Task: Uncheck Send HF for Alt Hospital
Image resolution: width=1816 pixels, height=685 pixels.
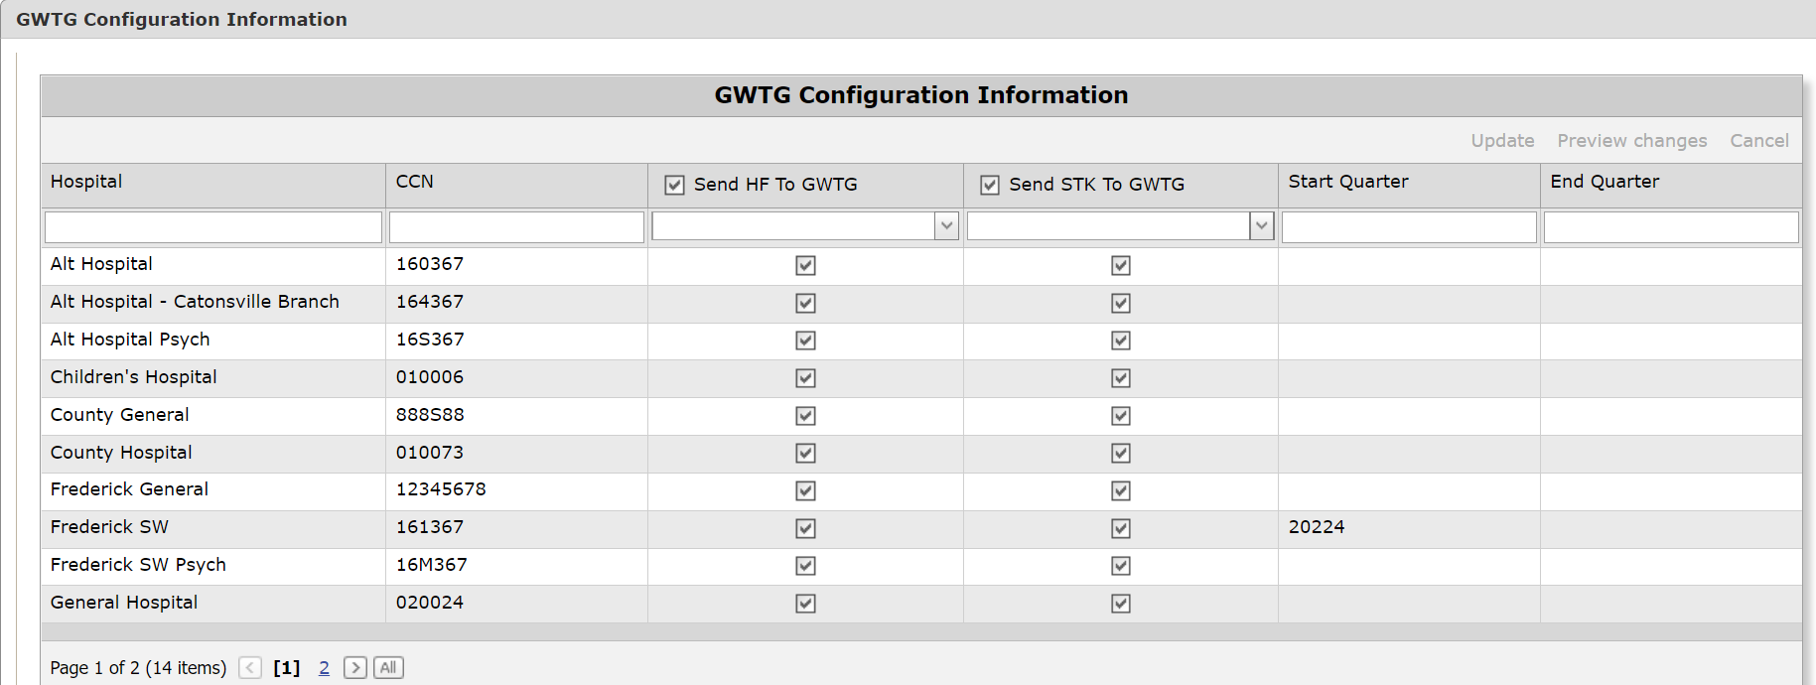Action: tap(805, 265)
